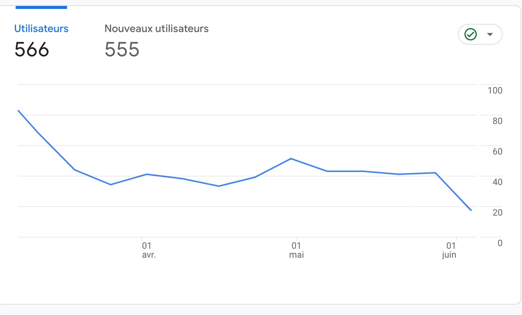The width and height of the screenshot is (522, 315).
Task: Click the chart line's starting highest point
Action: (18, 111)
